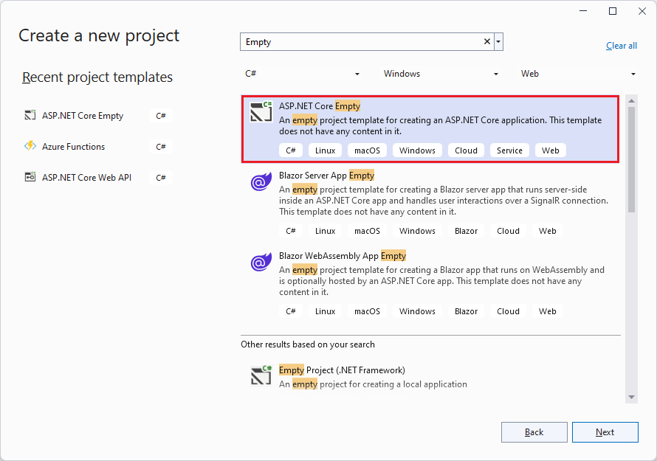Open the Web project type dropdown

[633, 74]
